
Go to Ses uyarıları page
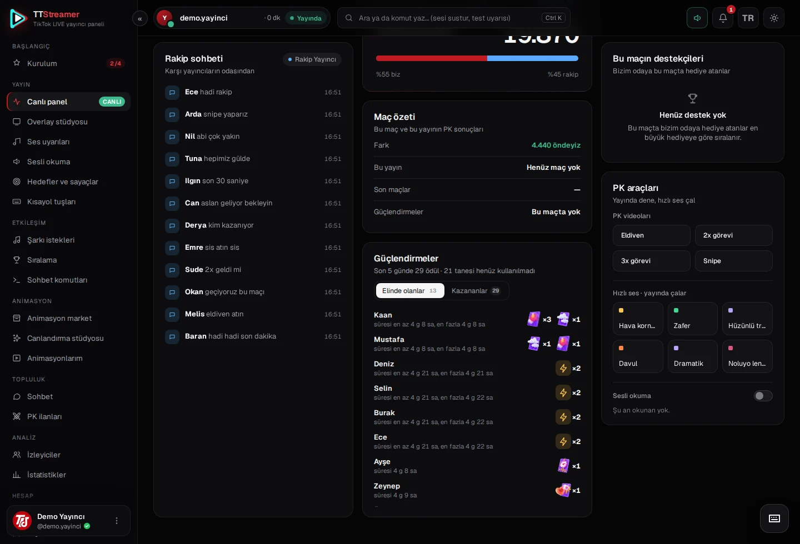[69, 142]
